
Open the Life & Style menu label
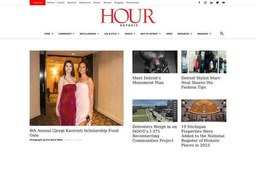(111, 34)
